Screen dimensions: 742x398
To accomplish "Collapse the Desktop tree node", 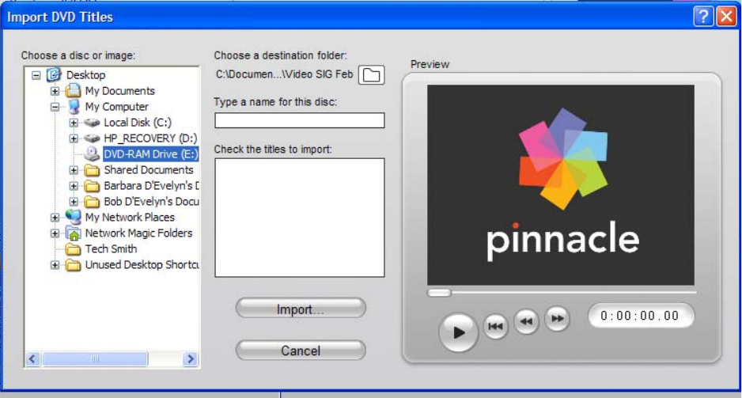I will pyautogui.click(x=36, y=74).
